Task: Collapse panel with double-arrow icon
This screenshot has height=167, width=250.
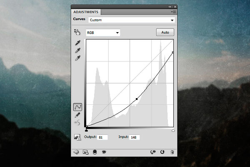Action: coord(170,7)
